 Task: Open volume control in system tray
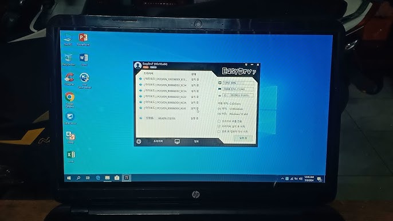point(301,179)
